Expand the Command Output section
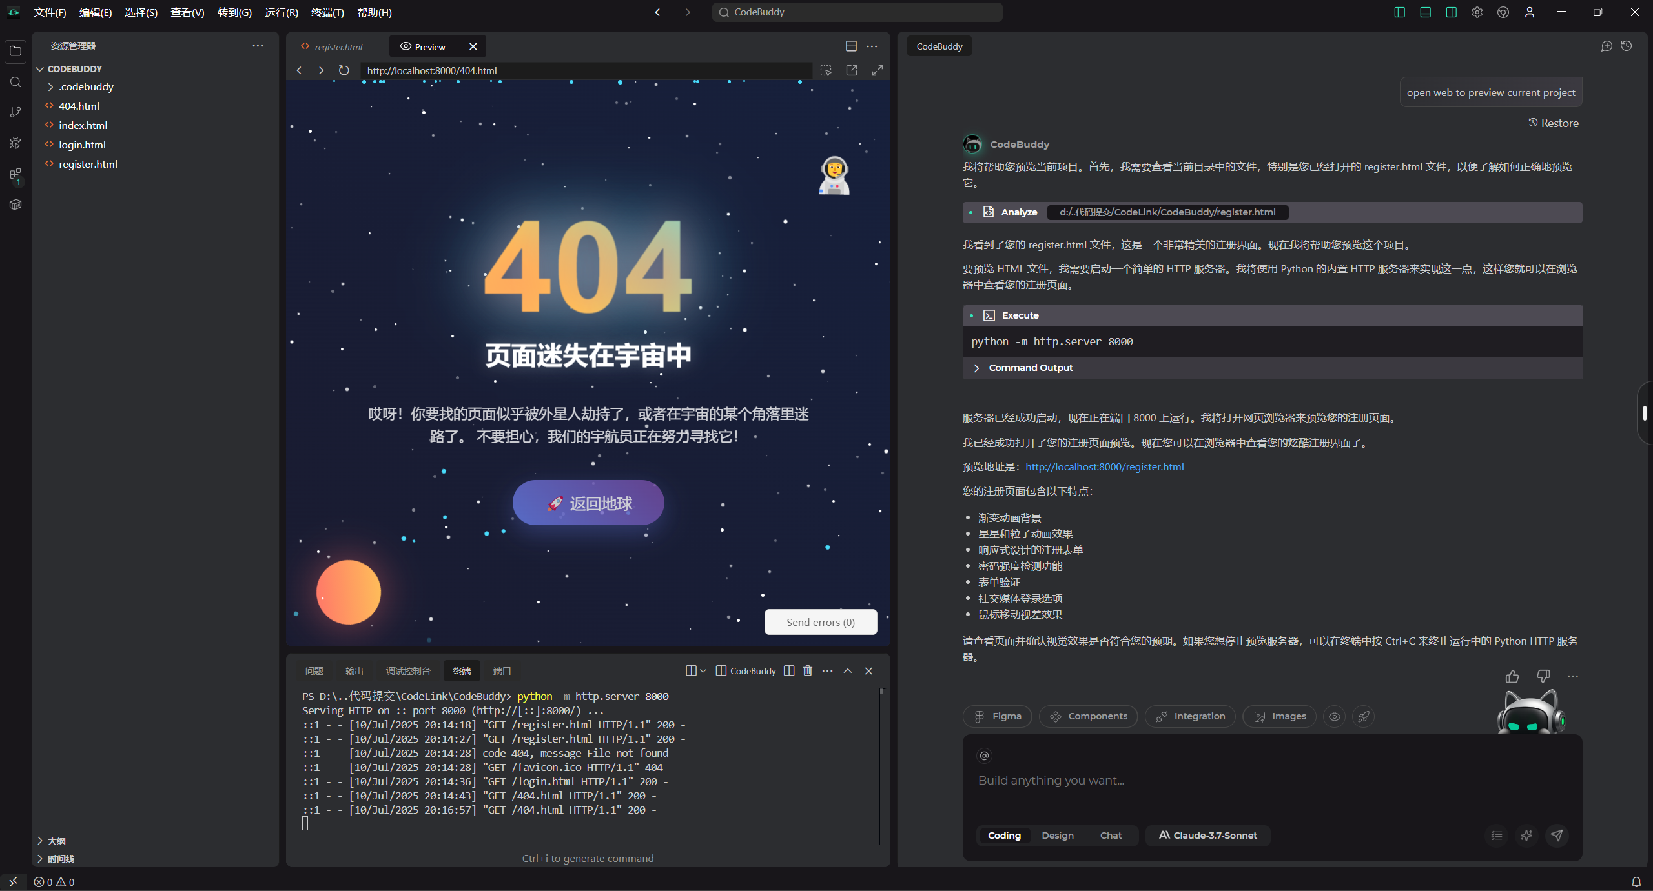 pyautogui.click(x=1031, y=368)
